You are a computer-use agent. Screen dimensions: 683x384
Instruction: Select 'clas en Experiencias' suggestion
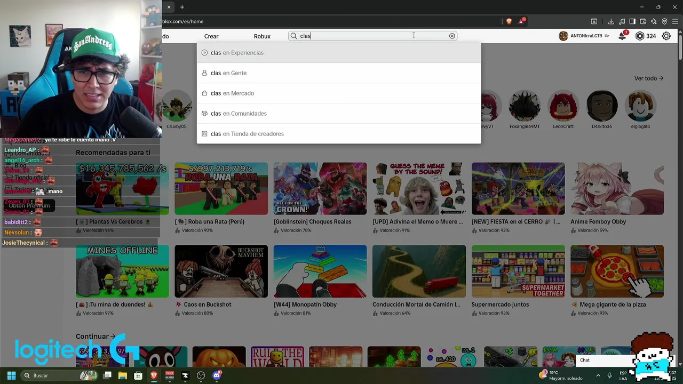point(339,53)
